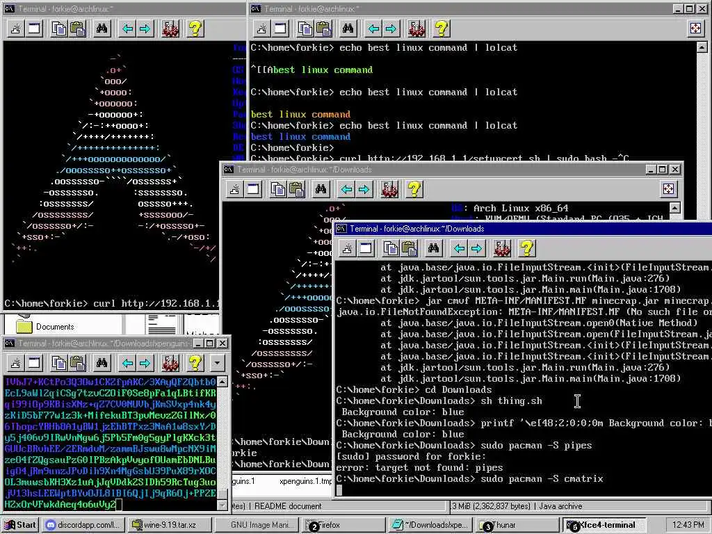Switch to Thunar taskbar group
Image resolution: width=712 pixels, height=534 pixels.
coord(518,525)
